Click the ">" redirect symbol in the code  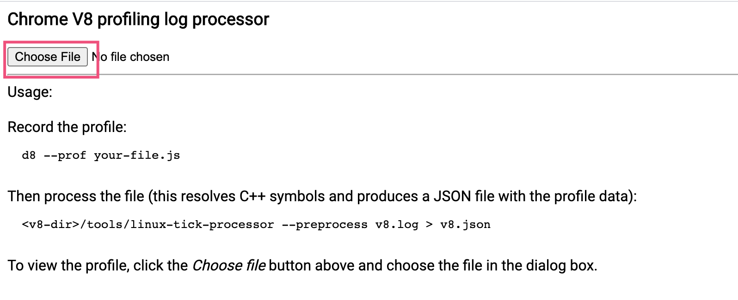pos(430,225)
